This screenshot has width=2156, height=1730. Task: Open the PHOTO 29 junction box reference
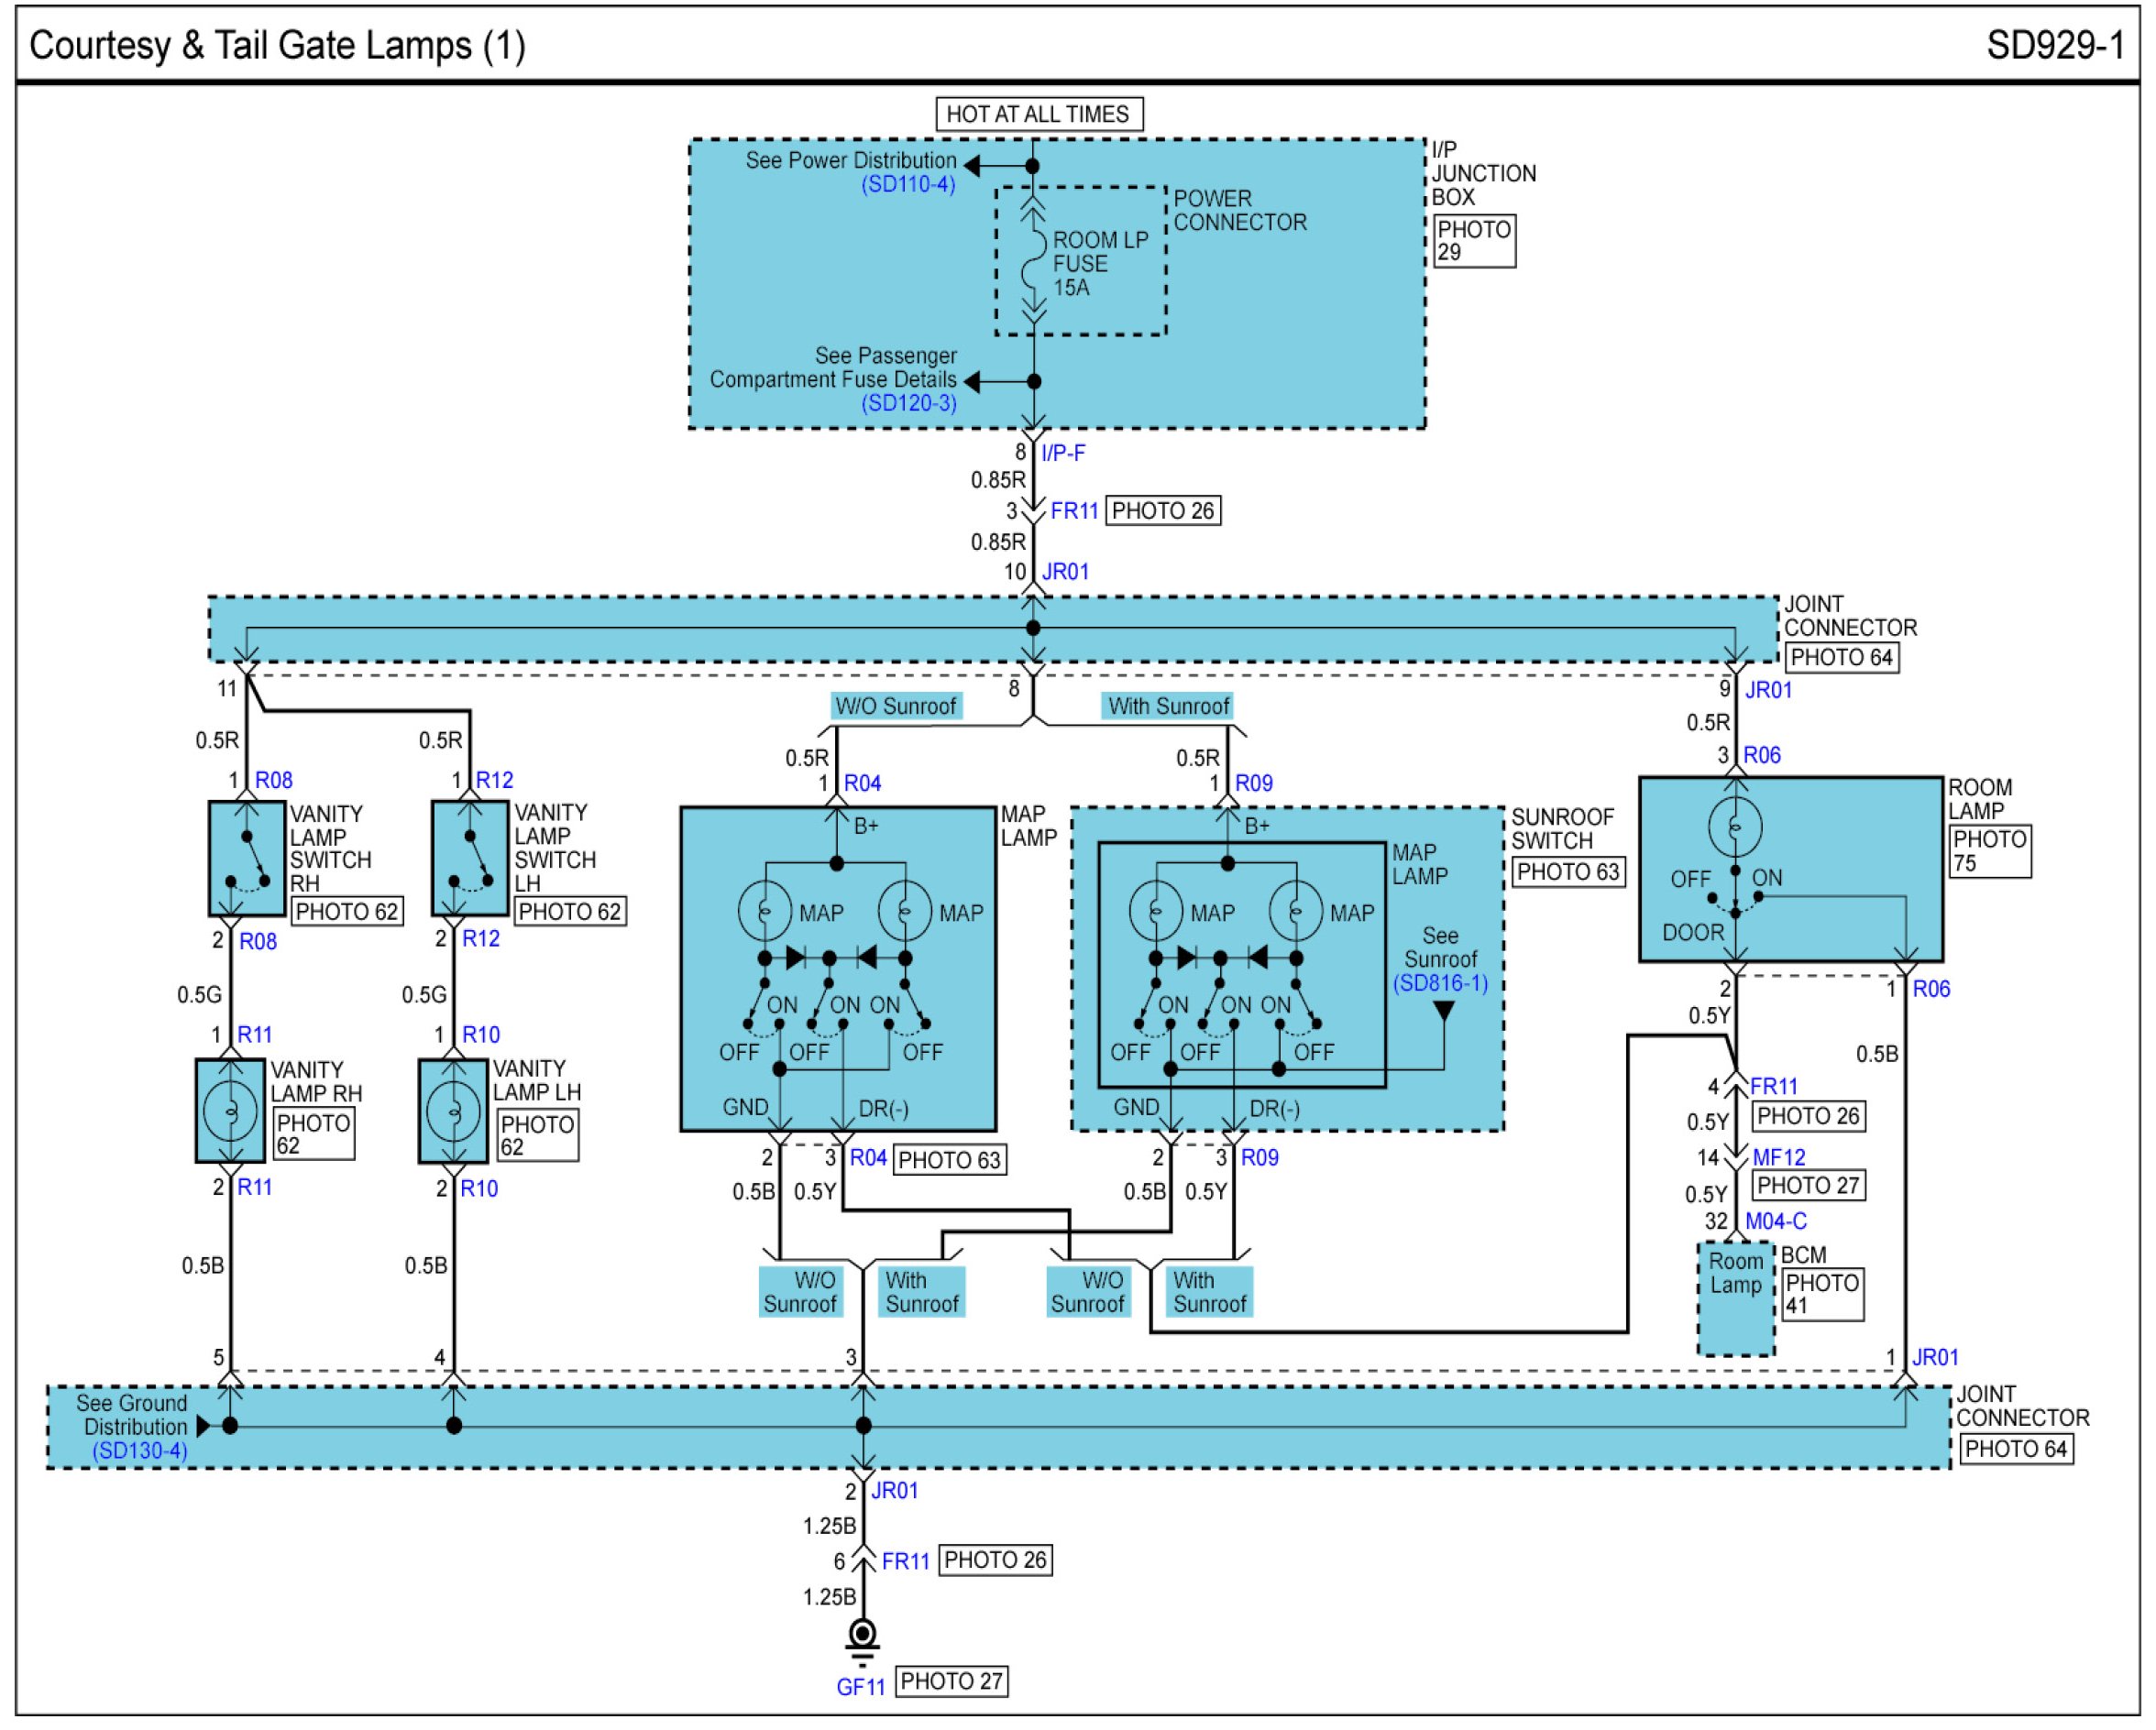(x=1474, y=241)
